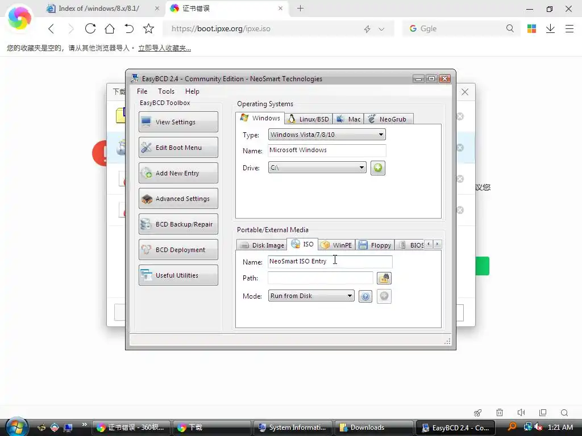Switch to the Disk Image tab
Viewport: 582px width, 436px height.
click(x=262, y=245)
